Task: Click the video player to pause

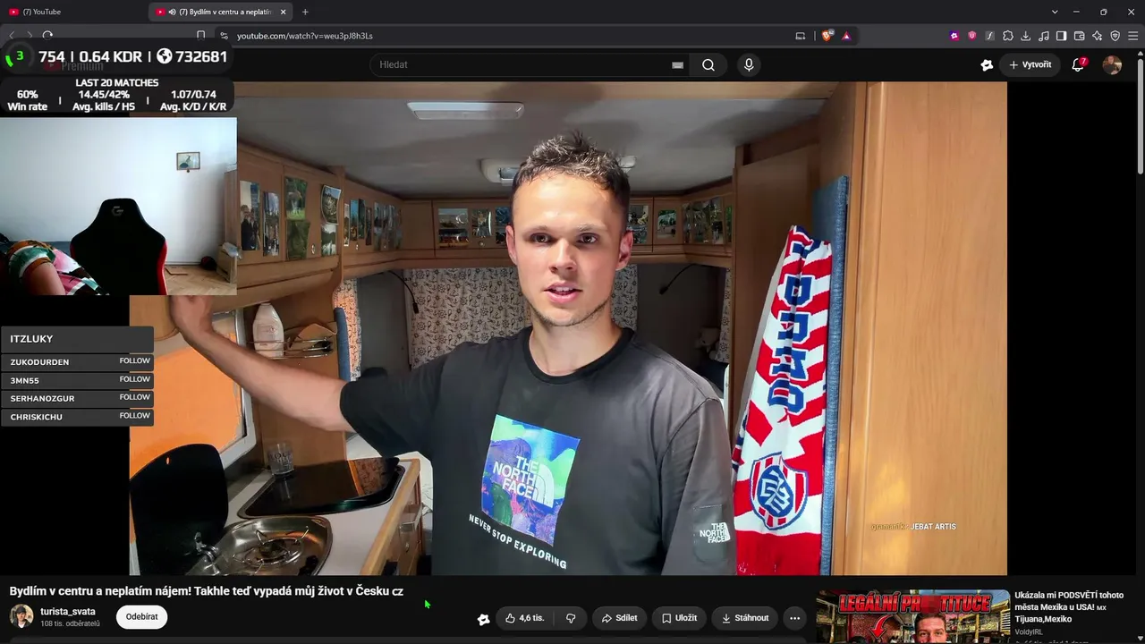Action: [x=568, y=328]
